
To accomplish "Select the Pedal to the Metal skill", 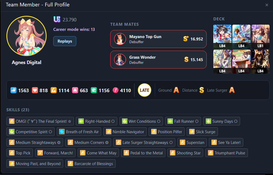I will (x=143, y=153).
